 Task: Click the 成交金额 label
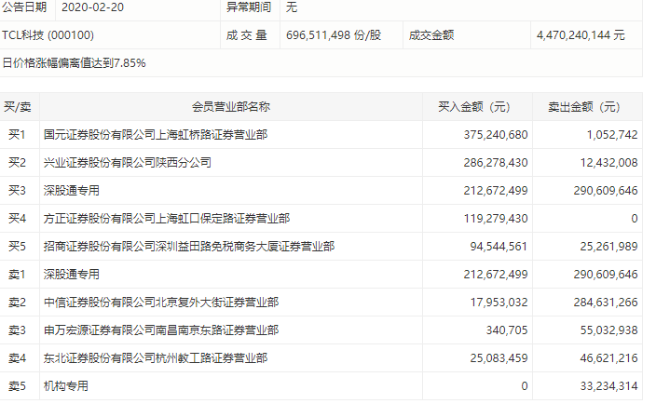click(430, 35)
